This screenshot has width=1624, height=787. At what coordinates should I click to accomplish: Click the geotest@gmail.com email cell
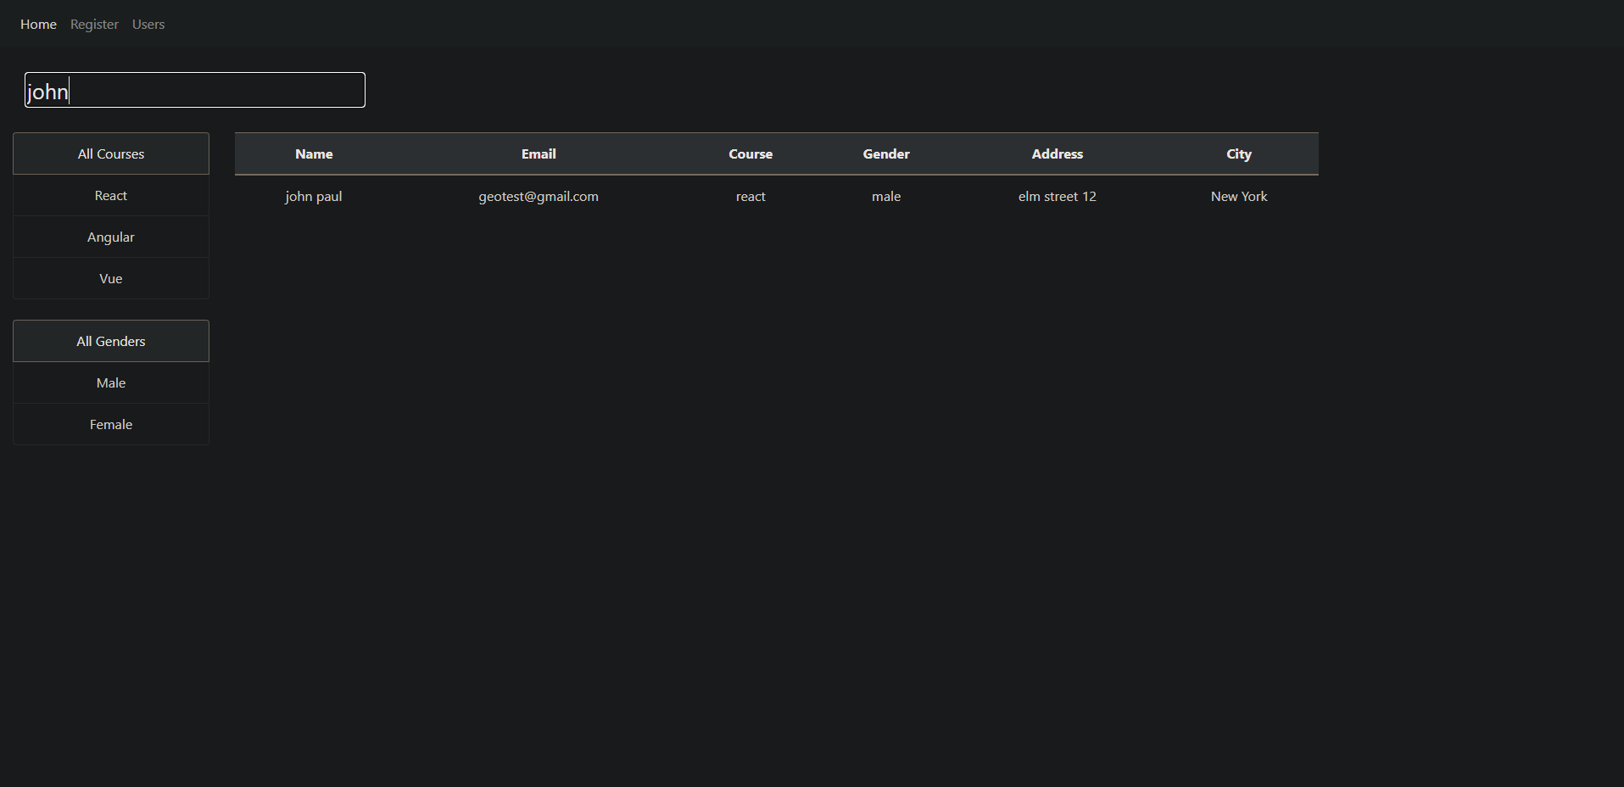click(x=539, y=197)
